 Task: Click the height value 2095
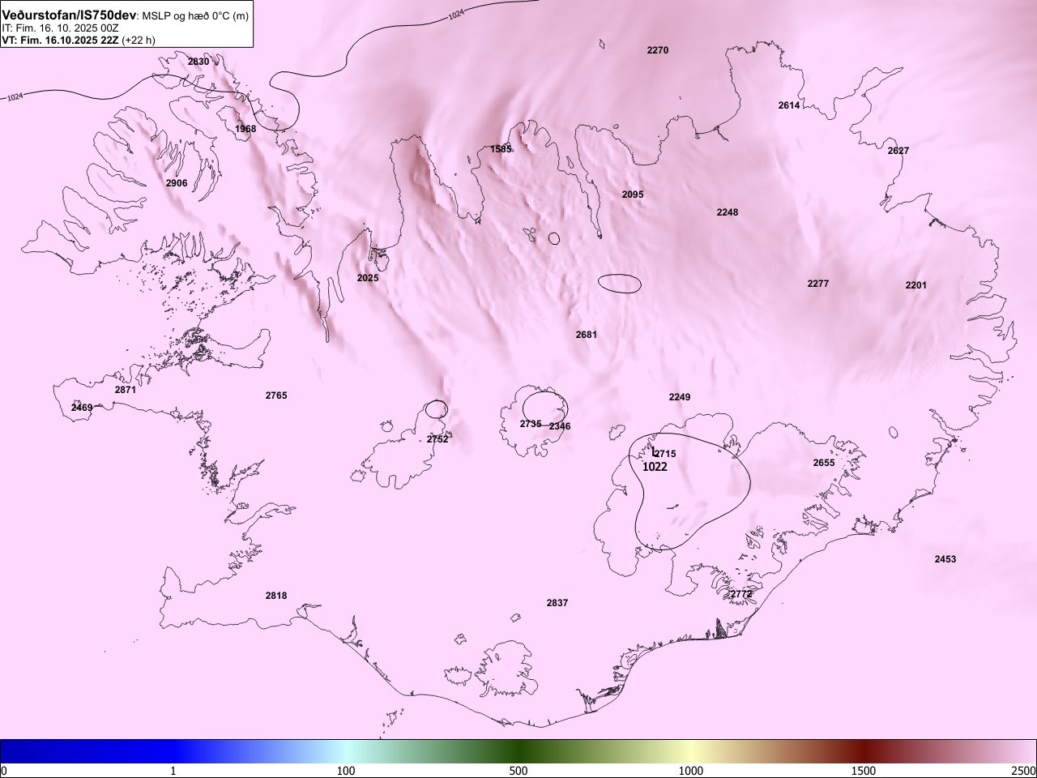(633, 194)
